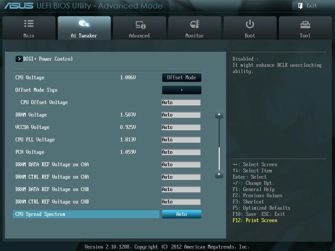Screen dimensions: 335x251
Task: Click the 1.006V CPU voltage reading
Action: coord(128,78)
